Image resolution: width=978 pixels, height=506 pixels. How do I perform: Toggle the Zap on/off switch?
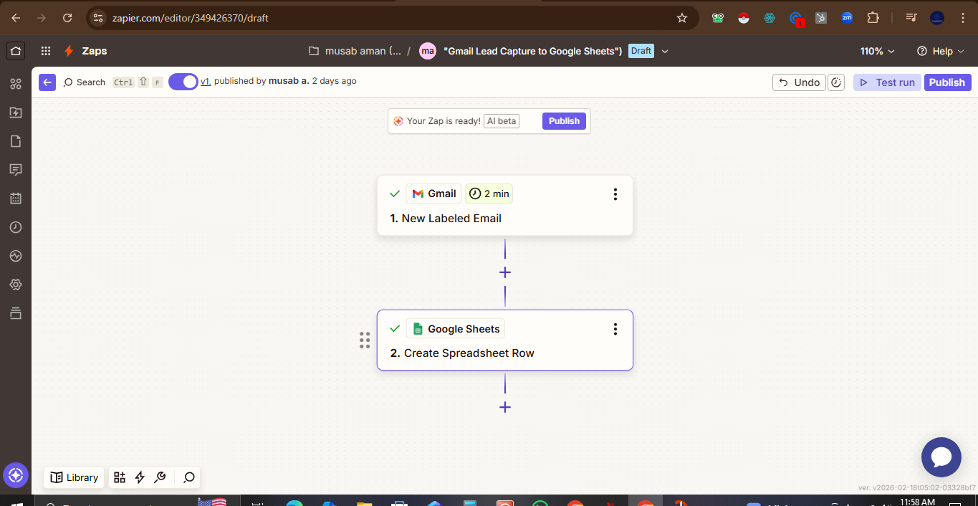coord(183,82)
